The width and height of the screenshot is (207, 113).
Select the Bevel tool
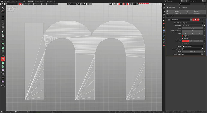(3, 52)
